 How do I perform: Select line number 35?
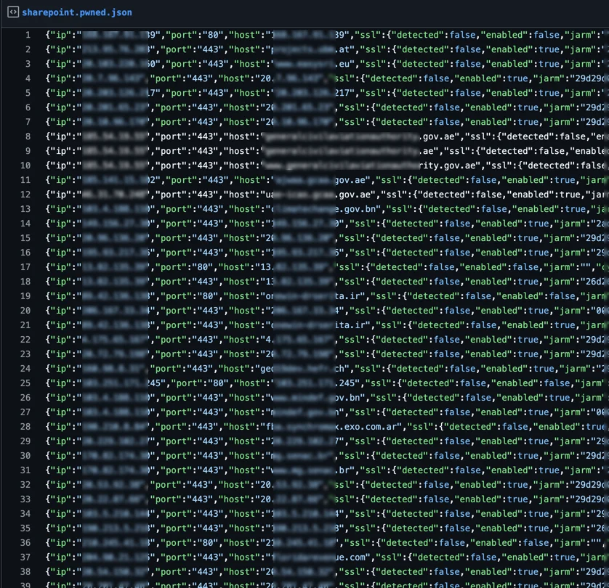coord(25,528)
